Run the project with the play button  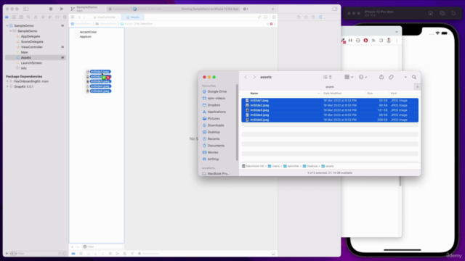tap(61, 9)
